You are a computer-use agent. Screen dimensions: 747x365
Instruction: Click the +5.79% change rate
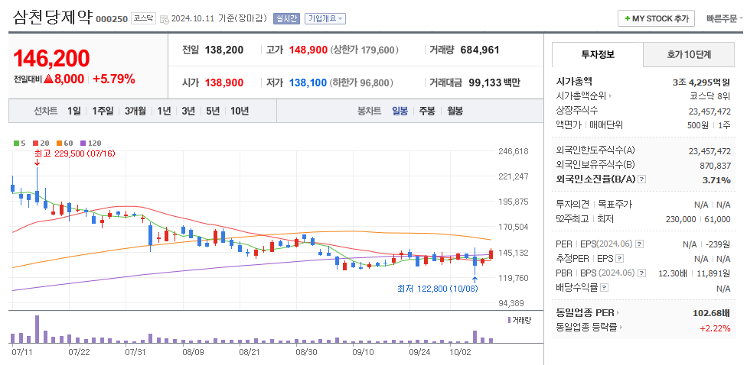[x=114, y=79]
